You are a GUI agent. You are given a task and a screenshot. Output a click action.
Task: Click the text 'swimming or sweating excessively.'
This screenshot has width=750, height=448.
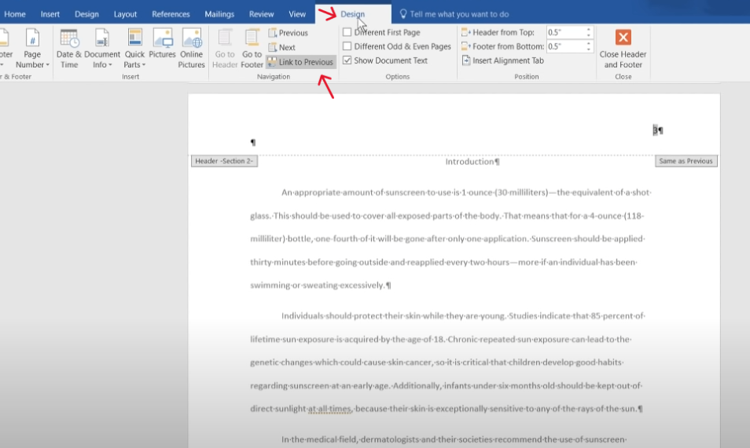[318, 286]
